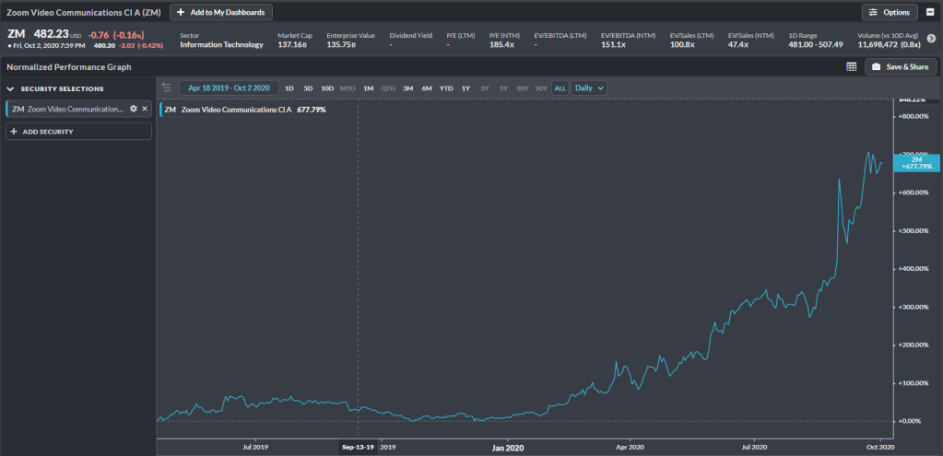
Task: Click the table view grid icon
Action: pos(851,66)
